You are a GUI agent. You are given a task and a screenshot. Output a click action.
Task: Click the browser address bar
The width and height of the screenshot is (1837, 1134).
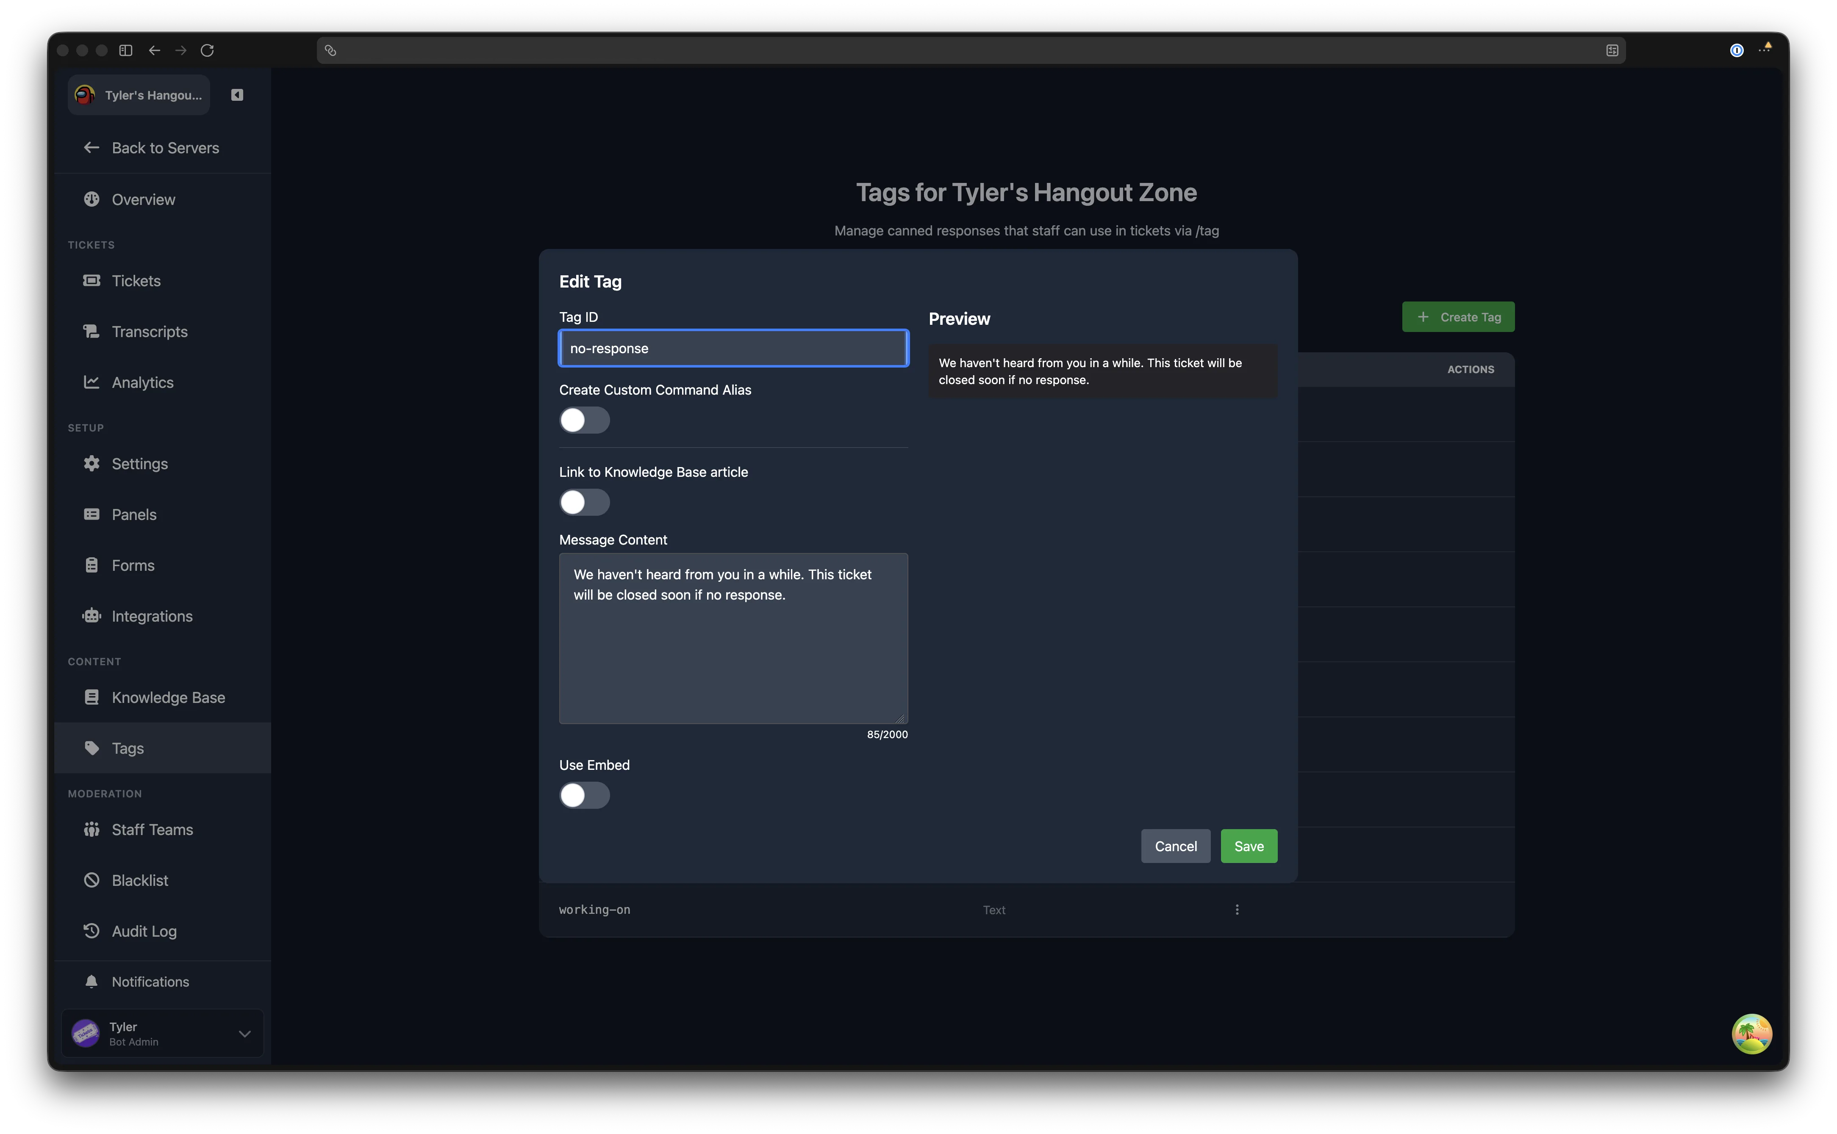pos(971,50)
